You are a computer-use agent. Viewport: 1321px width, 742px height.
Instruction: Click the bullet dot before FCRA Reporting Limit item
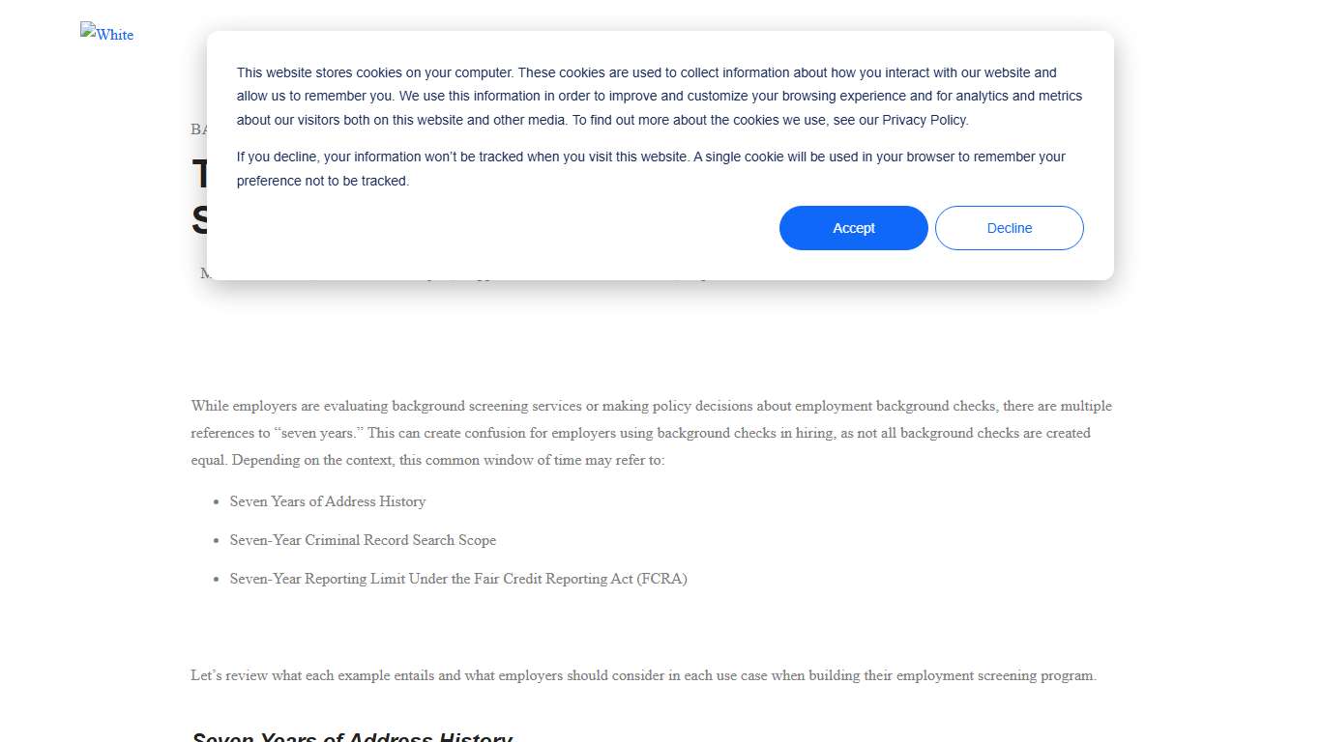coord(217,580)
